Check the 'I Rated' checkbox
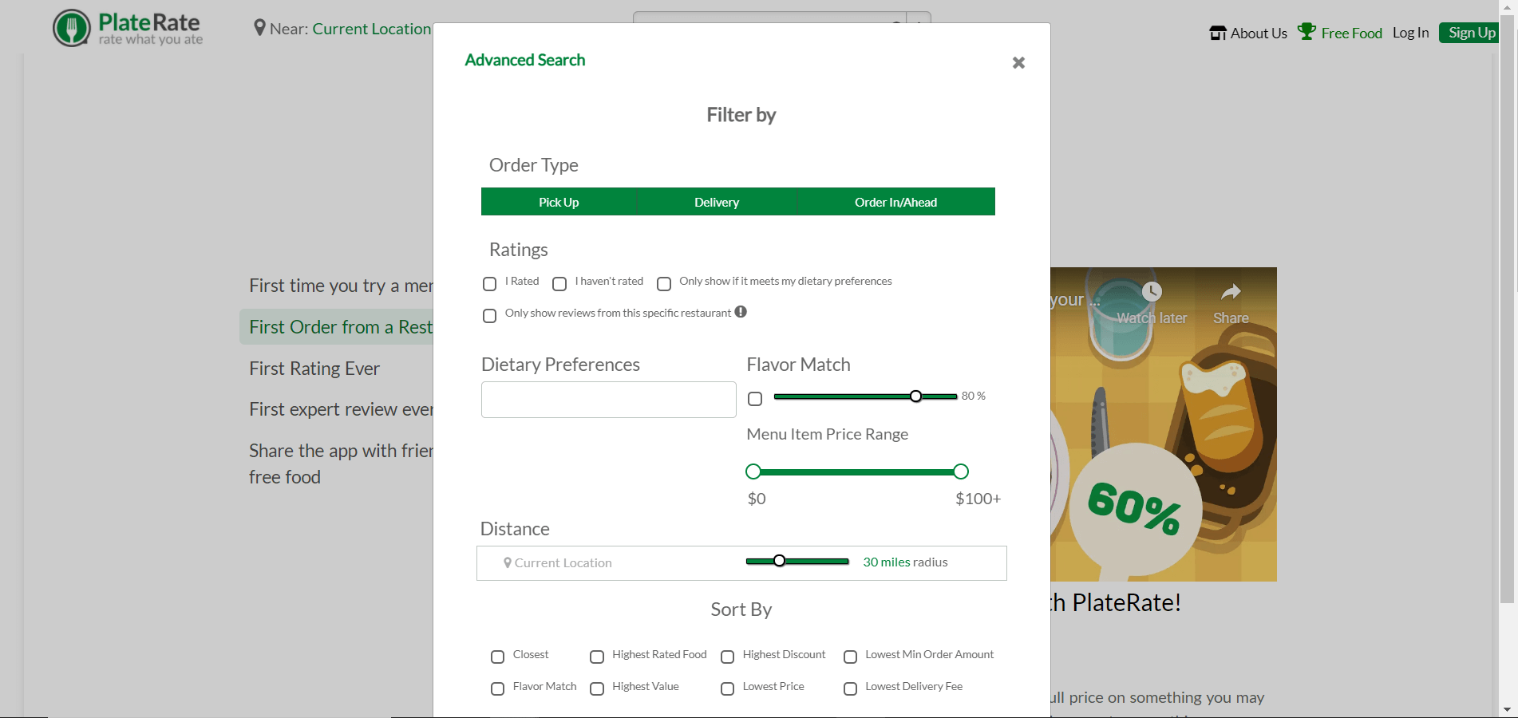The image size is (1518, 718). [x=490, y=284]
